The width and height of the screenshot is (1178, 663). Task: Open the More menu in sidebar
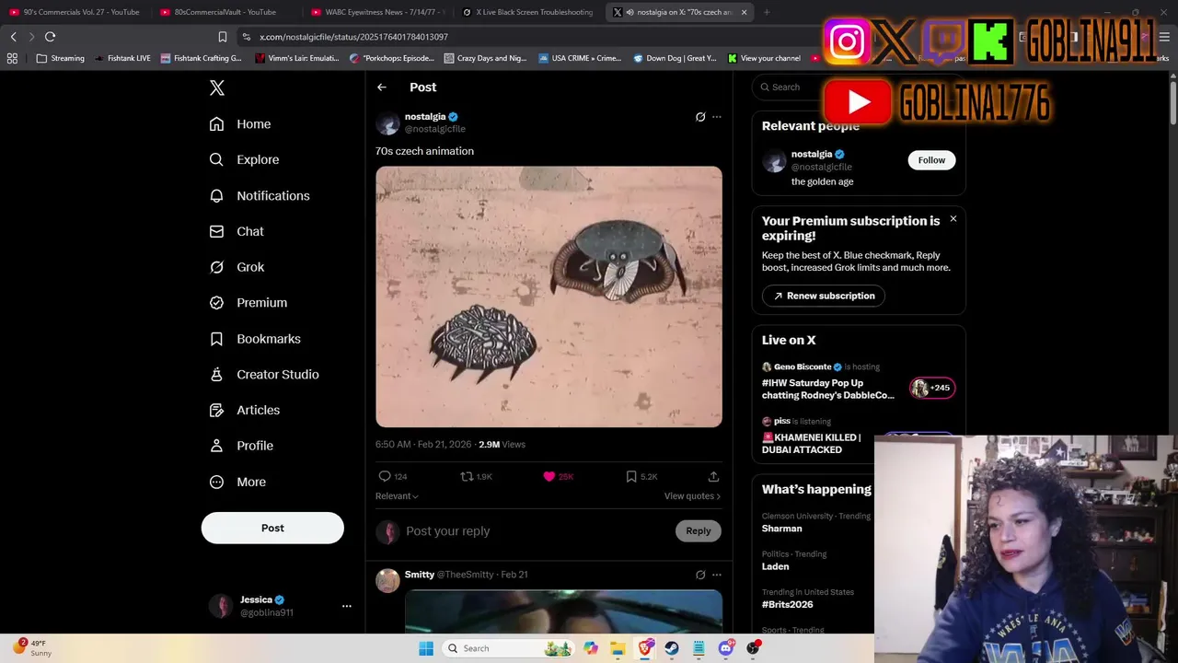click(x=237, y=482)
